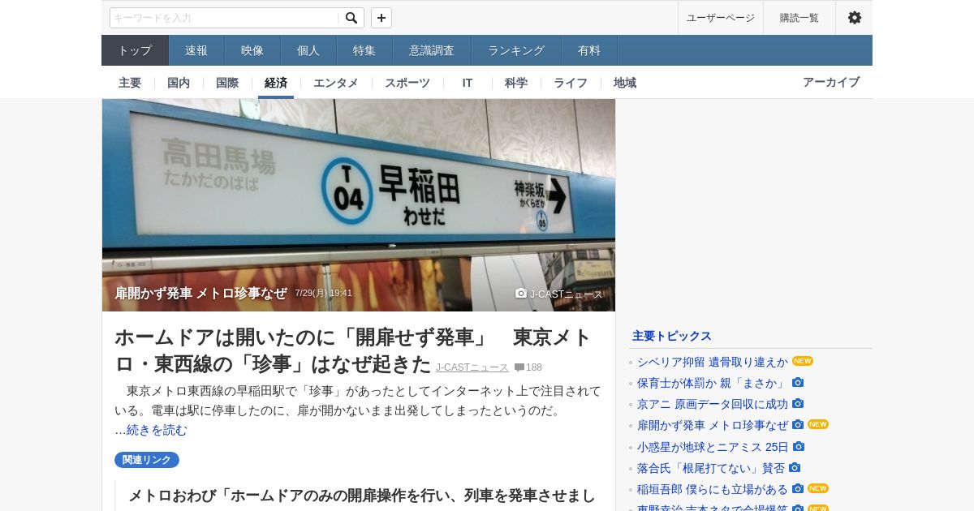
Task: Open ユーザーページ link
Action: [x=721, y=18]
